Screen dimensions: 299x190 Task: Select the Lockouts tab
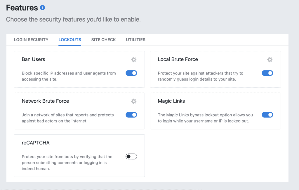click(70, 40)
